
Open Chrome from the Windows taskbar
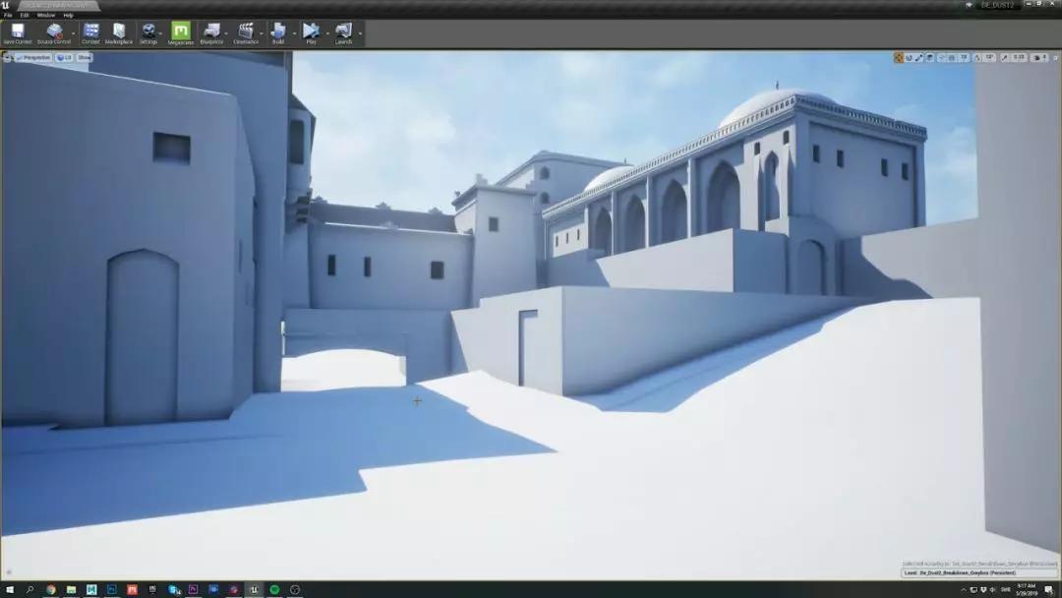[x=50, y=589]
